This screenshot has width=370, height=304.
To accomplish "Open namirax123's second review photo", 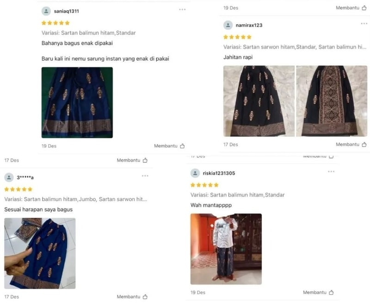I will pyautogui.click(x=332, y=101).
